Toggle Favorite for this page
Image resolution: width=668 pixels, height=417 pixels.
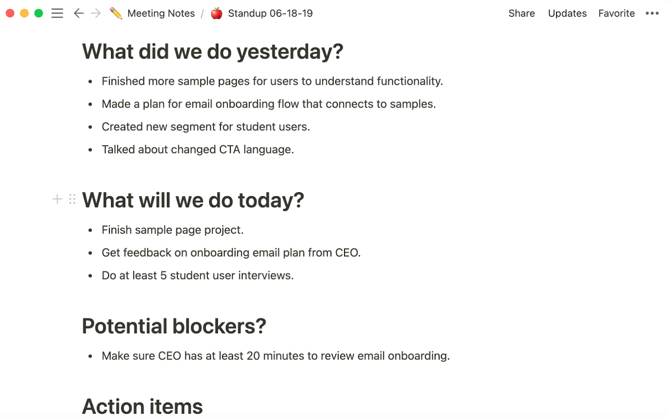pyautogui.click(x=616, y=13)
